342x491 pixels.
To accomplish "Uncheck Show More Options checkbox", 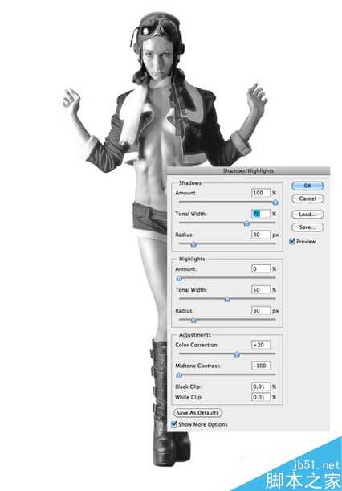I will pyautogui.click(x=174, y=424).
